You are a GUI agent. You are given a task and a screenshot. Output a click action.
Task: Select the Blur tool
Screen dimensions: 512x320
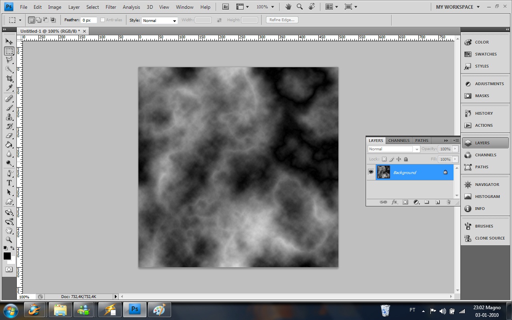click(x=9, y=154)
